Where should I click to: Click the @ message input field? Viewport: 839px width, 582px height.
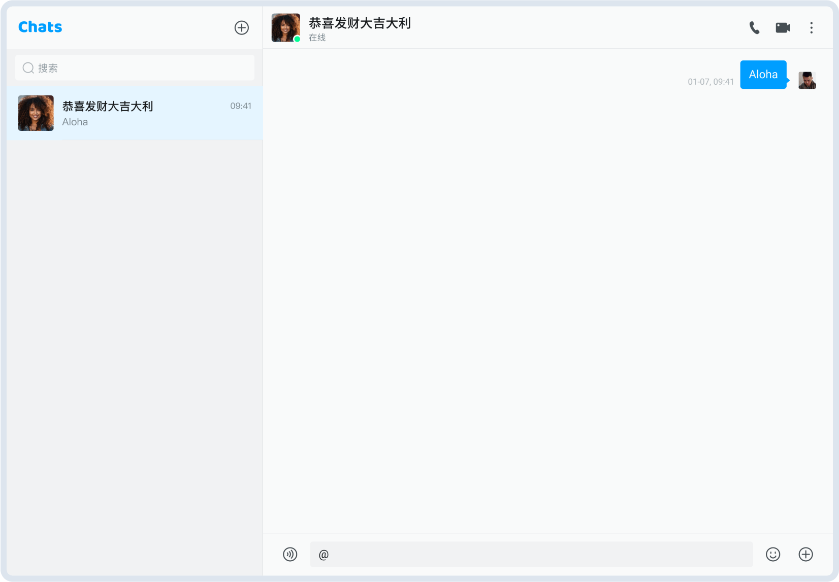click(x=531, y=554)
